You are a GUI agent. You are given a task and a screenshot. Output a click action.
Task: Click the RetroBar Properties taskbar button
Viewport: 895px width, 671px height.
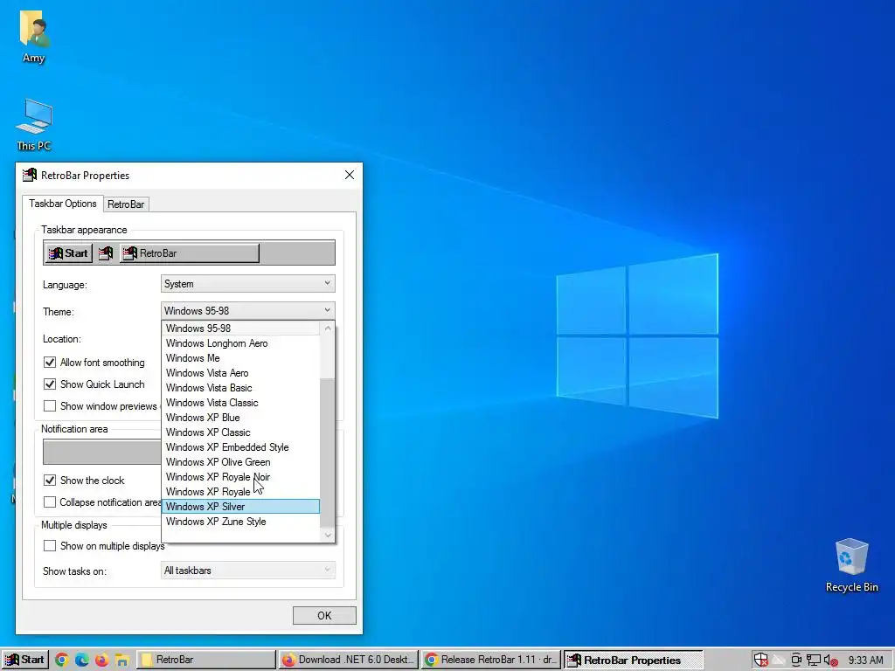coord(633,660)
